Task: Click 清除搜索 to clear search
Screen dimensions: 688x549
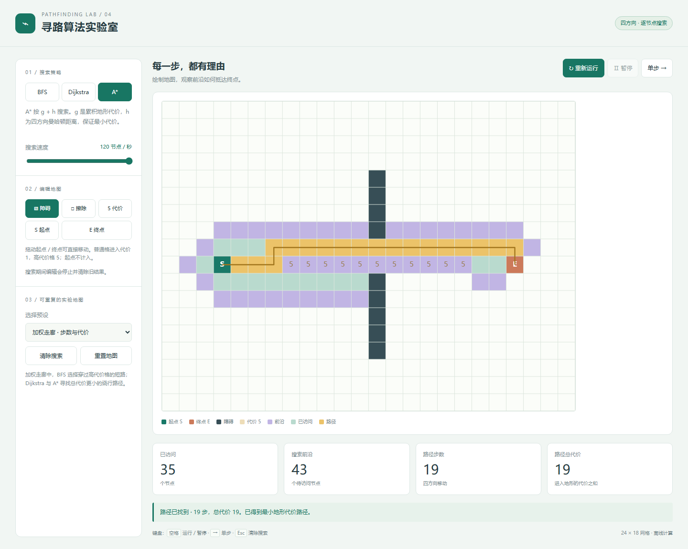Action: pos(51,355)
